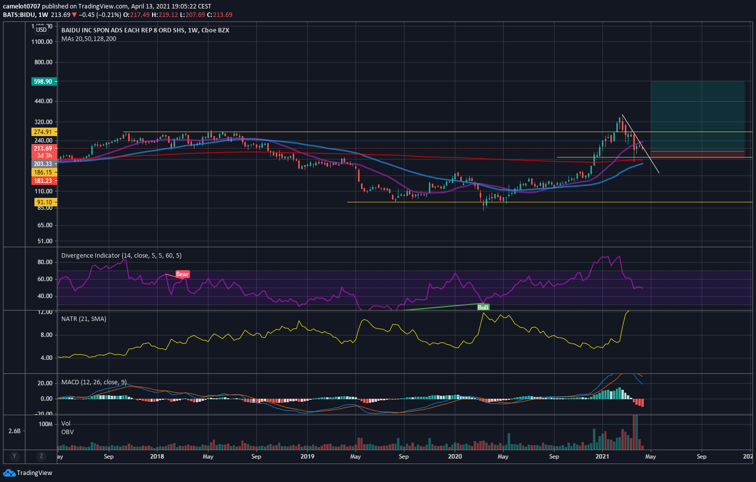The image size is (756, 482).
Task: Click the '2018' time axis label
Action: [x=157, y=456]
